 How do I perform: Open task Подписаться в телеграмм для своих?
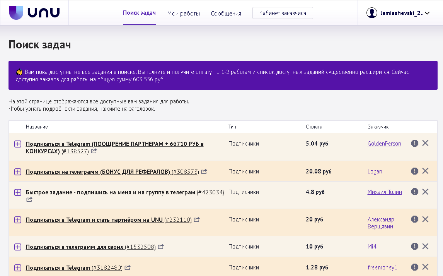click(90, 247)
